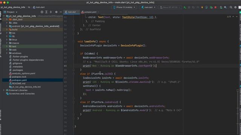Select the web folder

pos(13,50)
